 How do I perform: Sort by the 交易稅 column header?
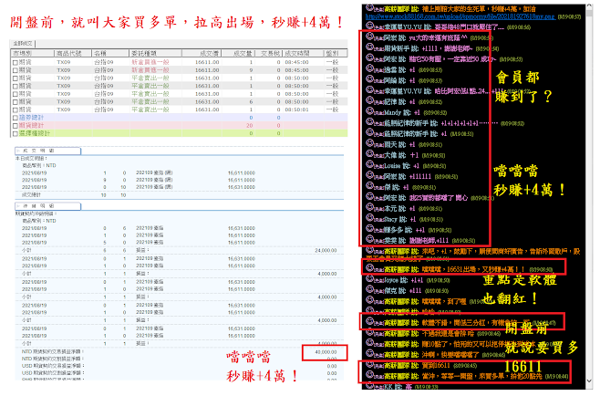tap(269, 53)
